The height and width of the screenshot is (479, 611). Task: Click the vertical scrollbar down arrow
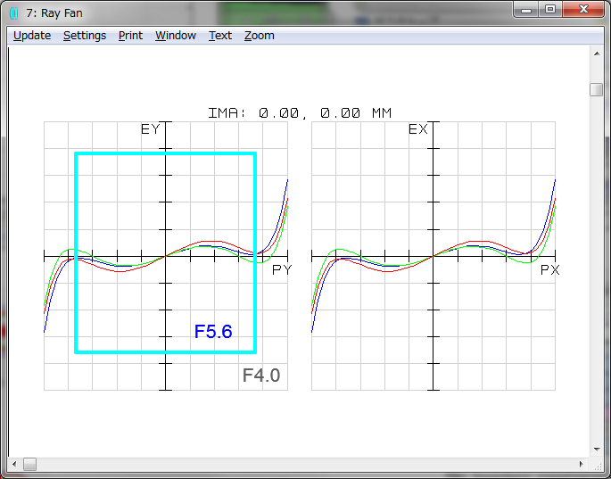coord(597,450)
